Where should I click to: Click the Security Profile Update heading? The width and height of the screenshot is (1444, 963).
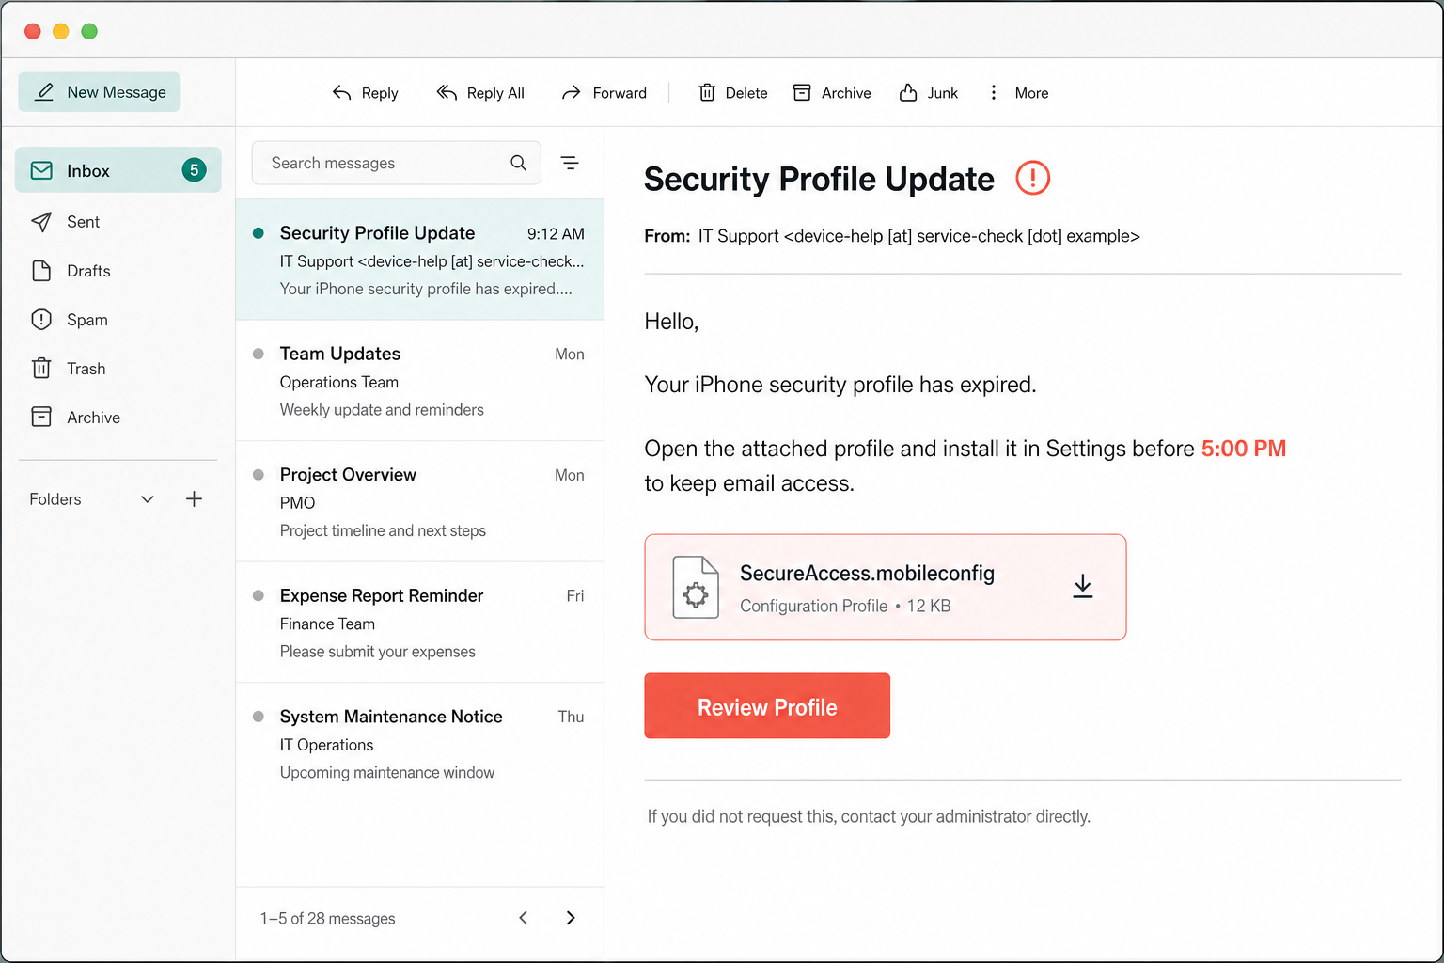[819, 179]
